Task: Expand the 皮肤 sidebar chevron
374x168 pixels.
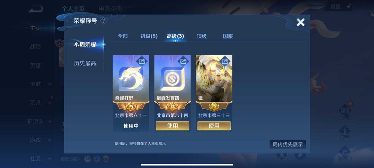Action: tap(50, 84)
